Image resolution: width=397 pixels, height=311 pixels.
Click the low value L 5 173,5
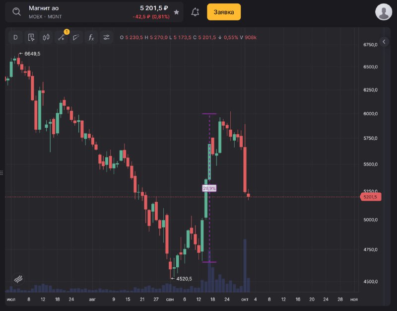180,38
